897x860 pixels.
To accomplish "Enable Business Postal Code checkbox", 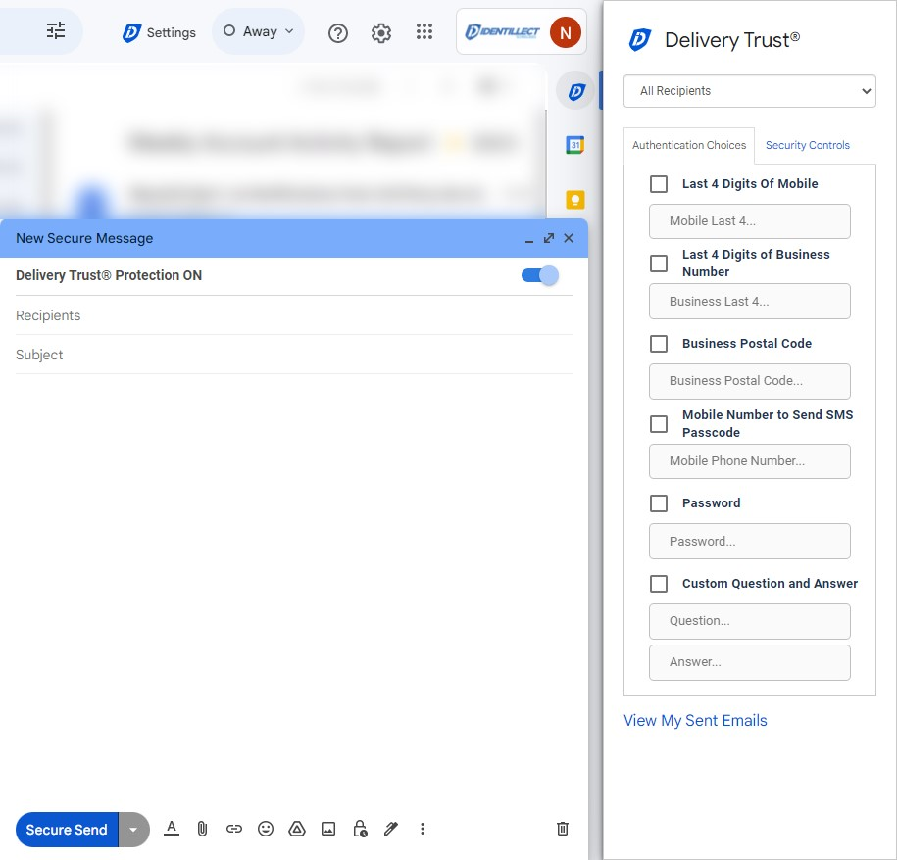I will [659, 344].
